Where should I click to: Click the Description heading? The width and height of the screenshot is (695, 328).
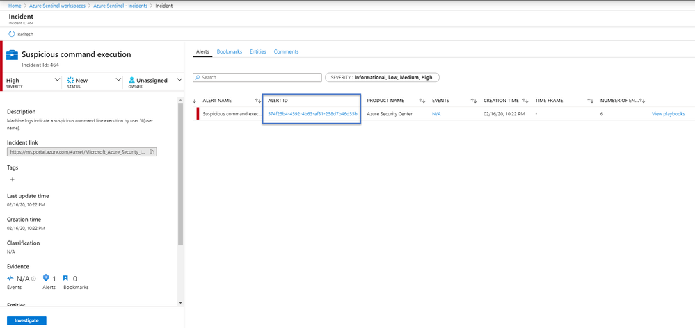click(22, 112)
